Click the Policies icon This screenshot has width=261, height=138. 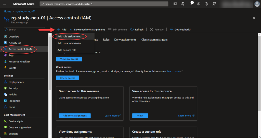pos(5,94)
